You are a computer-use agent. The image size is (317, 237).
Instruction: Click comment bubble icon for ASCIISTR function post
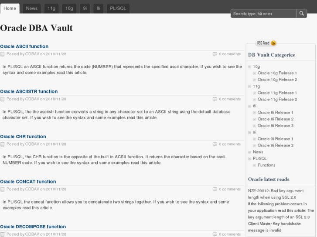pos(215,99)
